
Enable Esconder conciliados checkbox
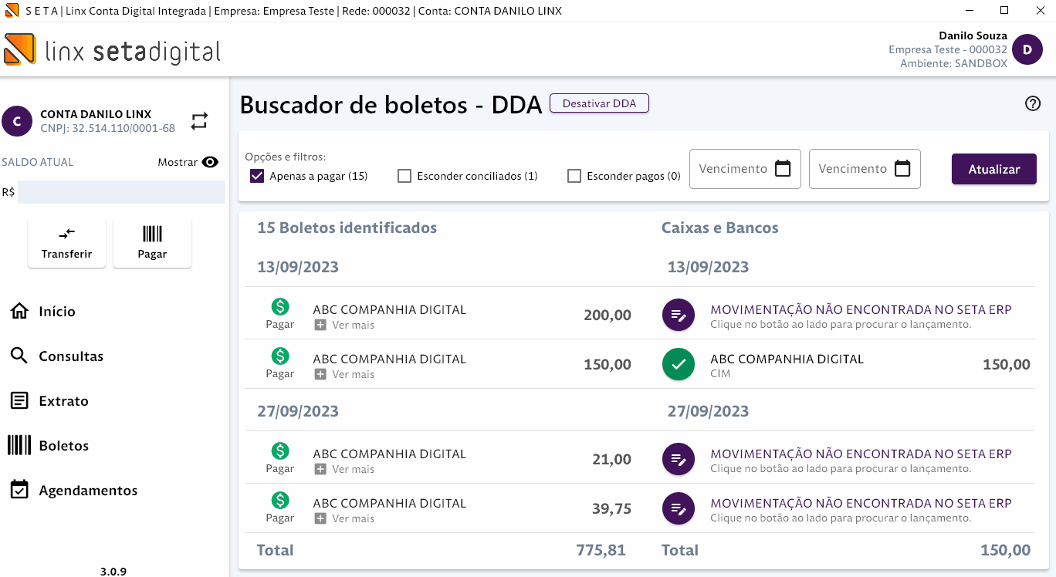click(x=404, y=176)
